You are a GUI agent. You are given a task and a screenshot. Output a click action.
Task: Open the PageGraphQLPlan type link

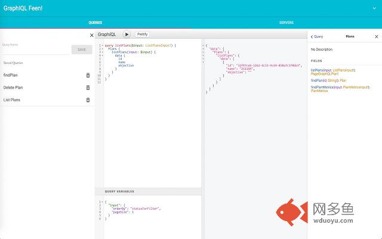point(325,73)
